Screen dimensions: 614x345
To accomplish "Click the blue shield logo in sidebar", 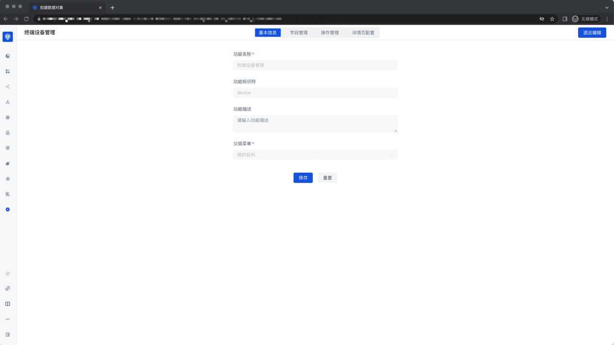I will pyautogui.click(x=8, y=36).
